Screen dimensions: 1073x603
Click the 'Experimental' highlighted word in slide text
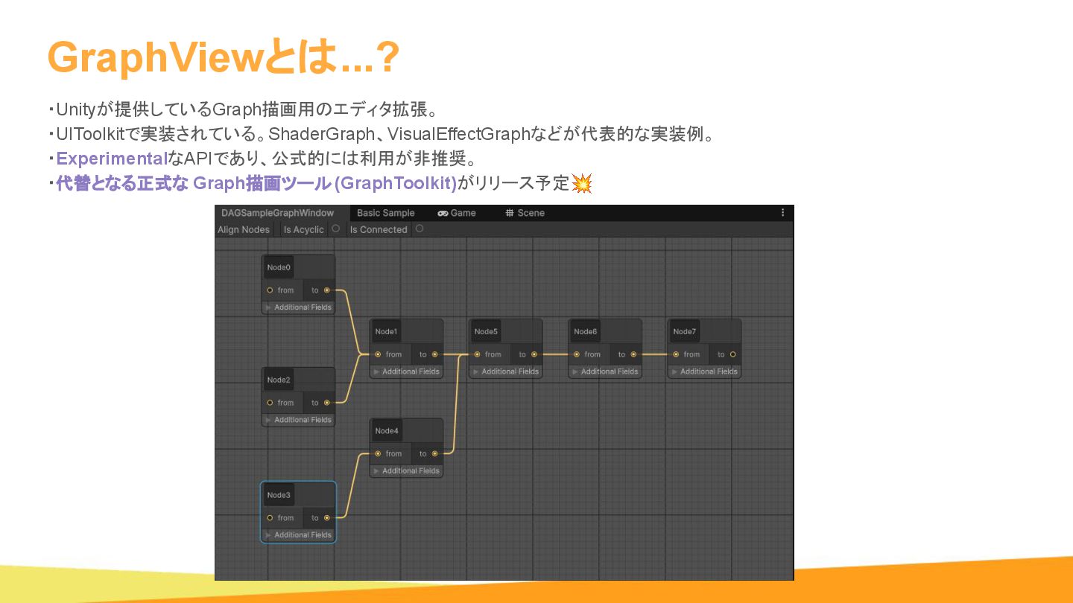[x=113, y=159]
